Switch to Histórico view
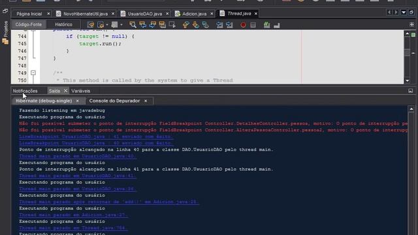 coord(63,25)
